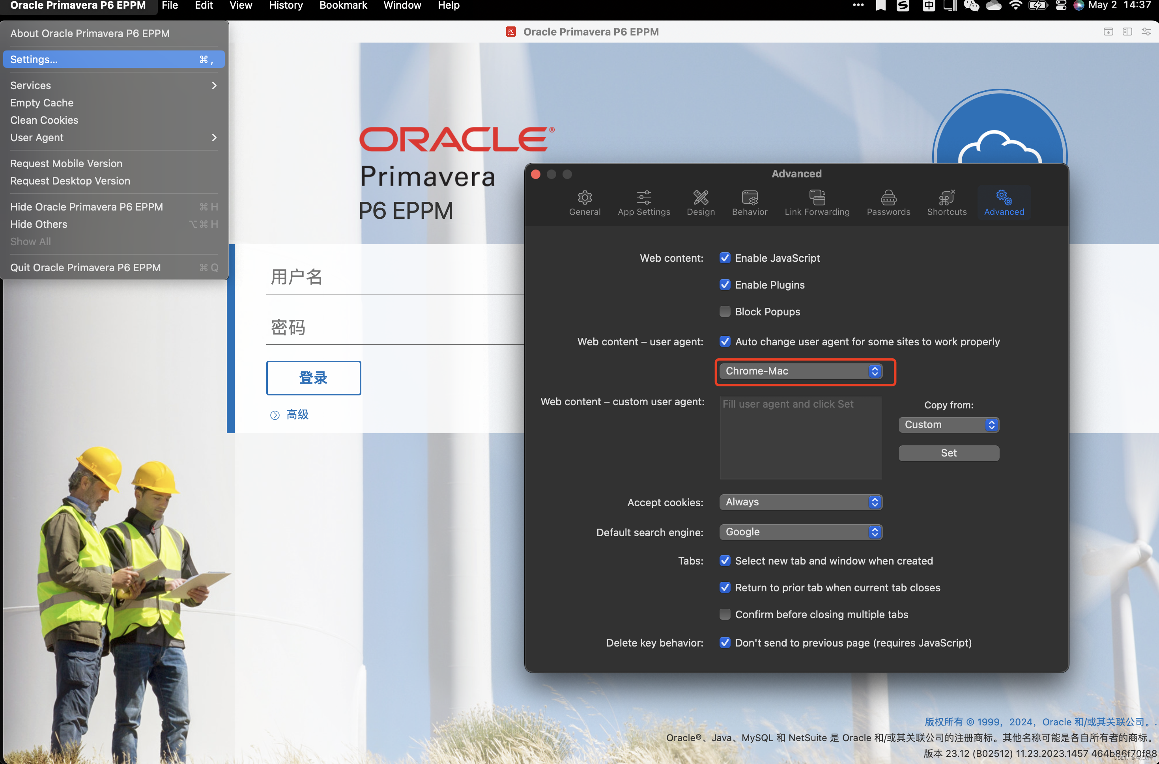The height and width of the screenshot is (764, 1159).
Task: Select About Oracle Primavera P6 EPPM
Action: [x=114, y=34]
